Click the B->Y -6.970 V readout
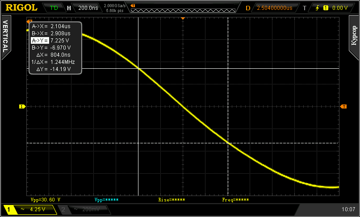 (51, 47)
